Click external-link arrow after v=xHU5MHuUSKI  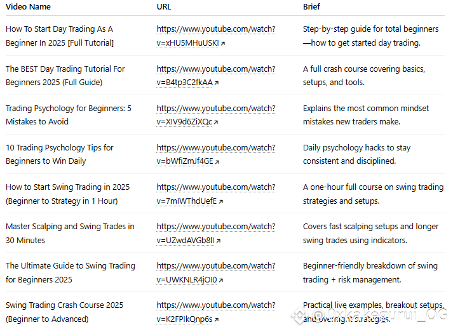pos(223,44)
